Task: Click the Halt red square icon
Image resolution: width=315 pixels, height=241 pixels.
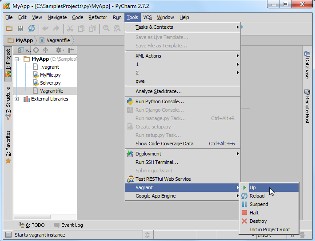Action: tap(244, 213)
